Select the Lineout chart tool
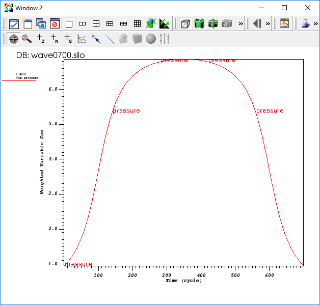The width and height of the screenshot is (320, 305). pyautogui.click(x=82, y=39)
